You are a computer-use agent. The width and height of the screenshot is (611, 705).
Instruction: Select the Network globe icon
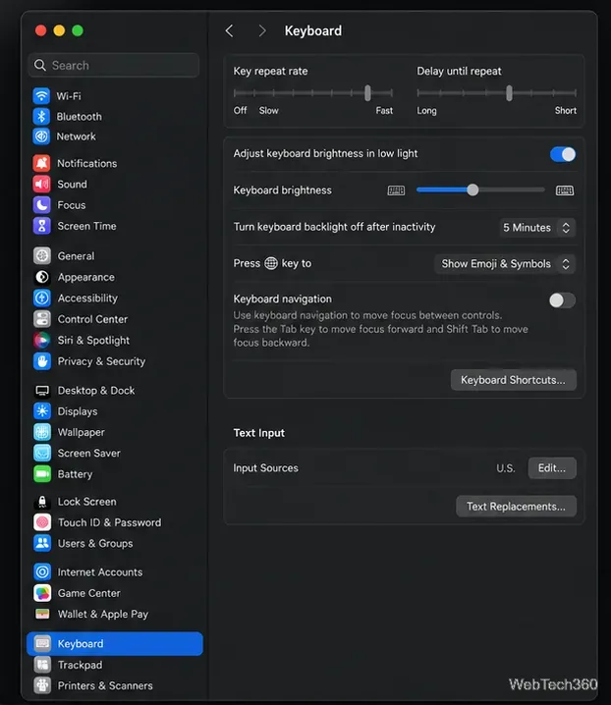click(41, 136)
